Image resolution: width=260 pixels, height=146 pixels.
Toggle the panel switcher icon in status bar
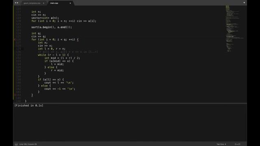tap(16, 144)
